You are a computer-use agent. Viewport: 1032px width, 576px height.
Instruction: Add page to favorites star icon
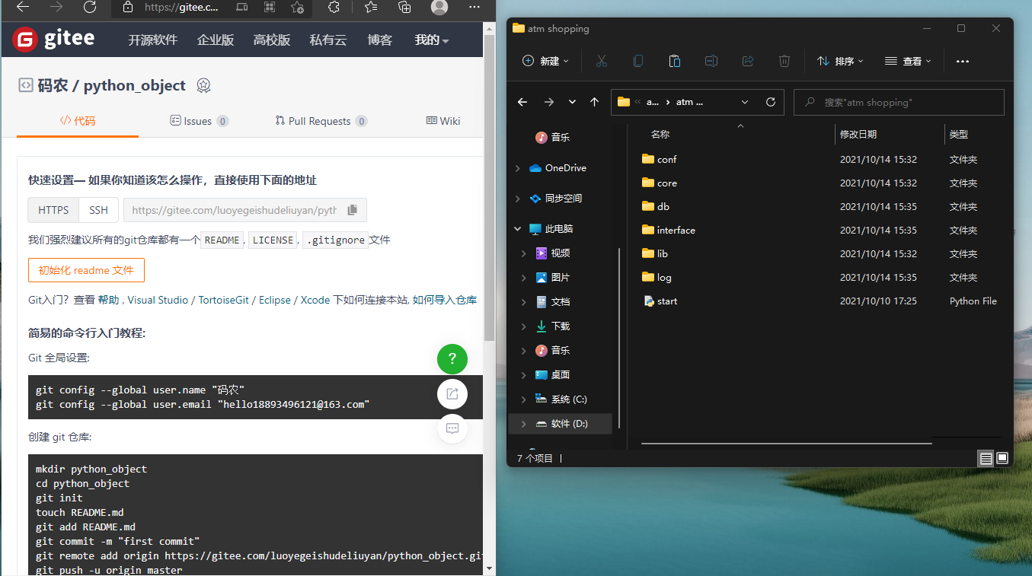click(297, 7)
